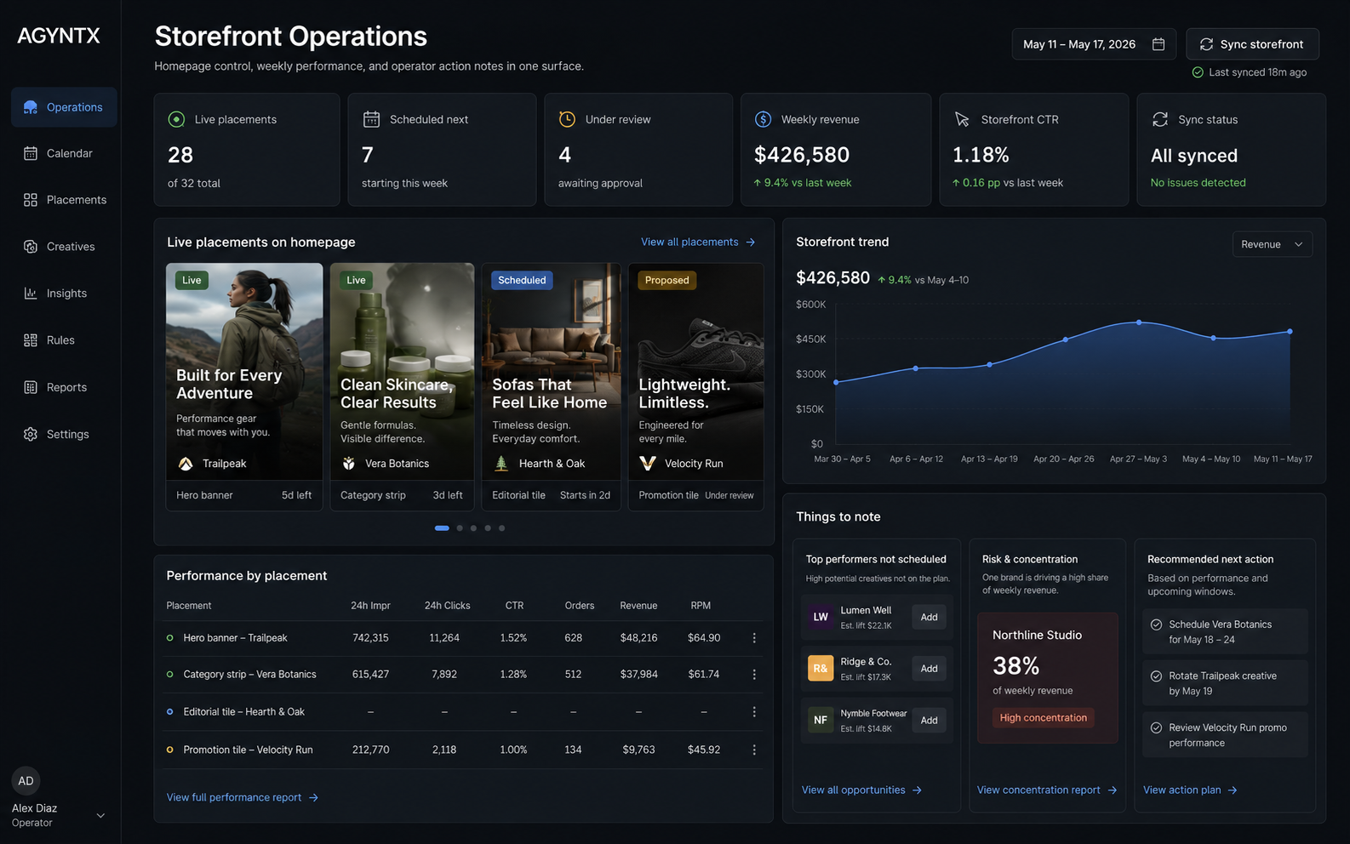The width and height of the screenshot is (1350, 844).
Task: Click the Insights chart icon
Action: 31,294
